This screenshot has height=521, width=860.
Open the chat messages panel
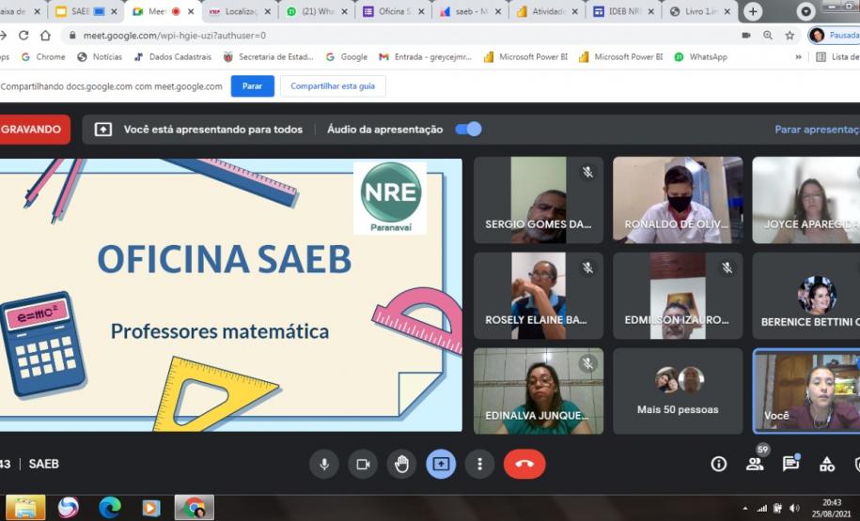click(x=790, y=464)
